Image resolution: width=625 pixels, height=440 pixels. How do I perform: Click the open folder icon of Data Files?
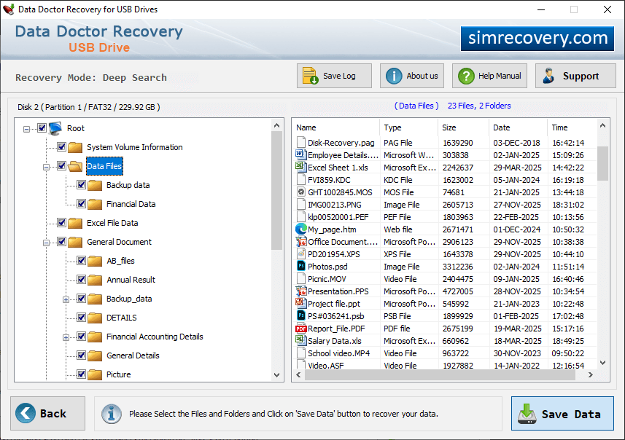click(75, 166)
